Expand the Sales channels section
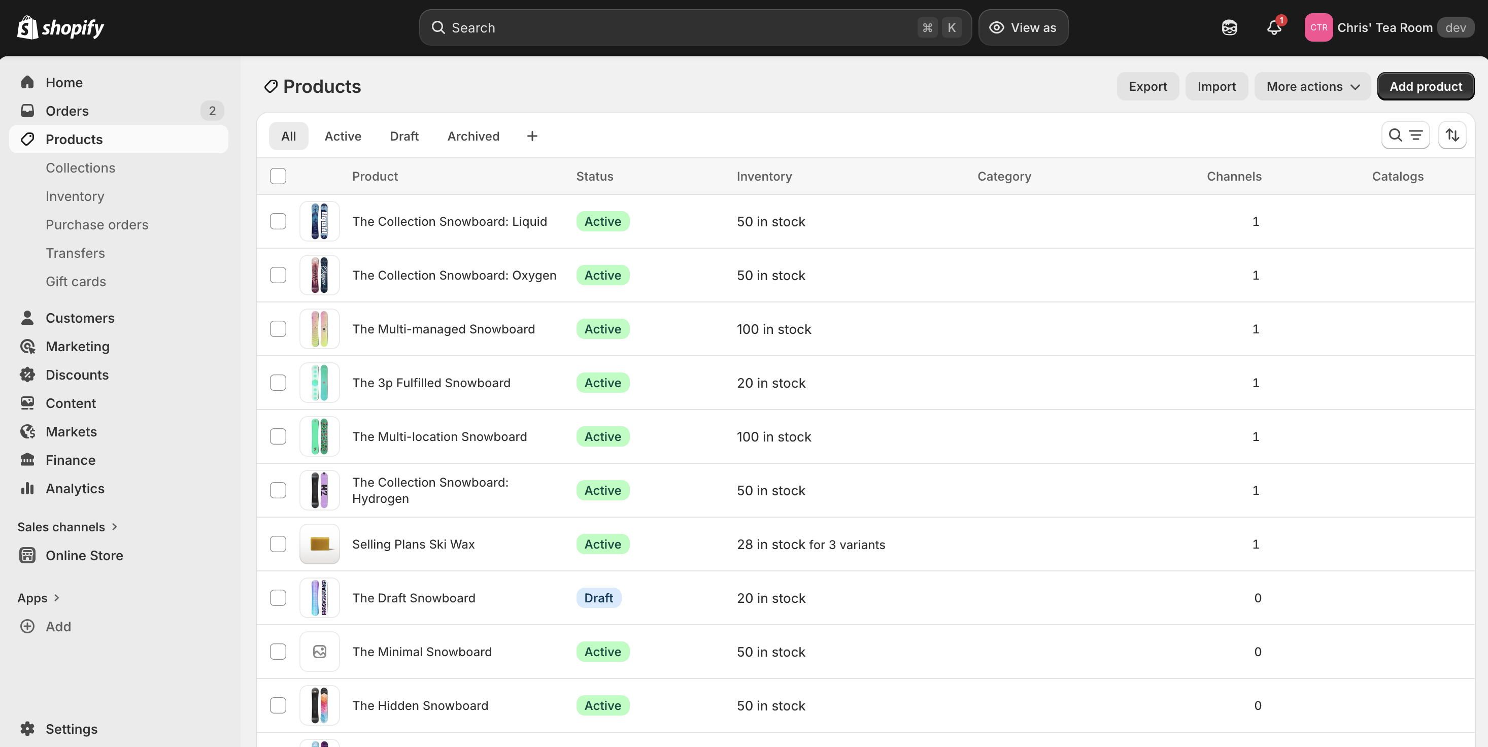This screenshot has height=747, width=1488. 67,527
